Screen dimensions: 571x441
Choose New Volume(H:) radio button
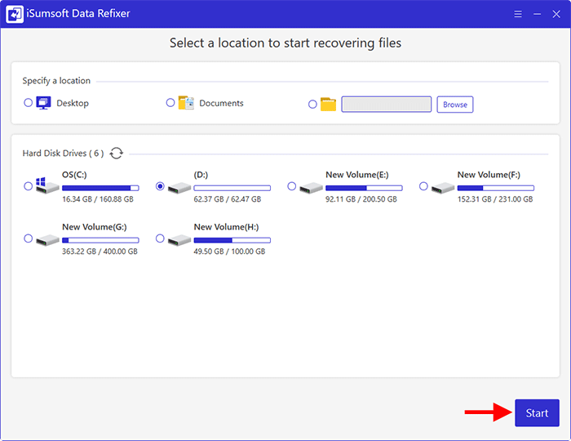click(x=160, y=238)
